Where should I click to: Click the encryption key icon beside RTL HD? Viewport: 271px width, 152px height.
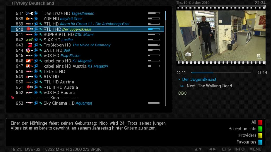coord(40,24)
